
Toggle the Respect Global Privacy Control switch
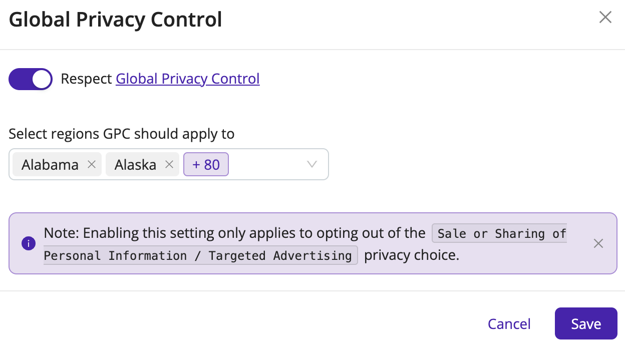pyautogui.click(x=31, y=79)
